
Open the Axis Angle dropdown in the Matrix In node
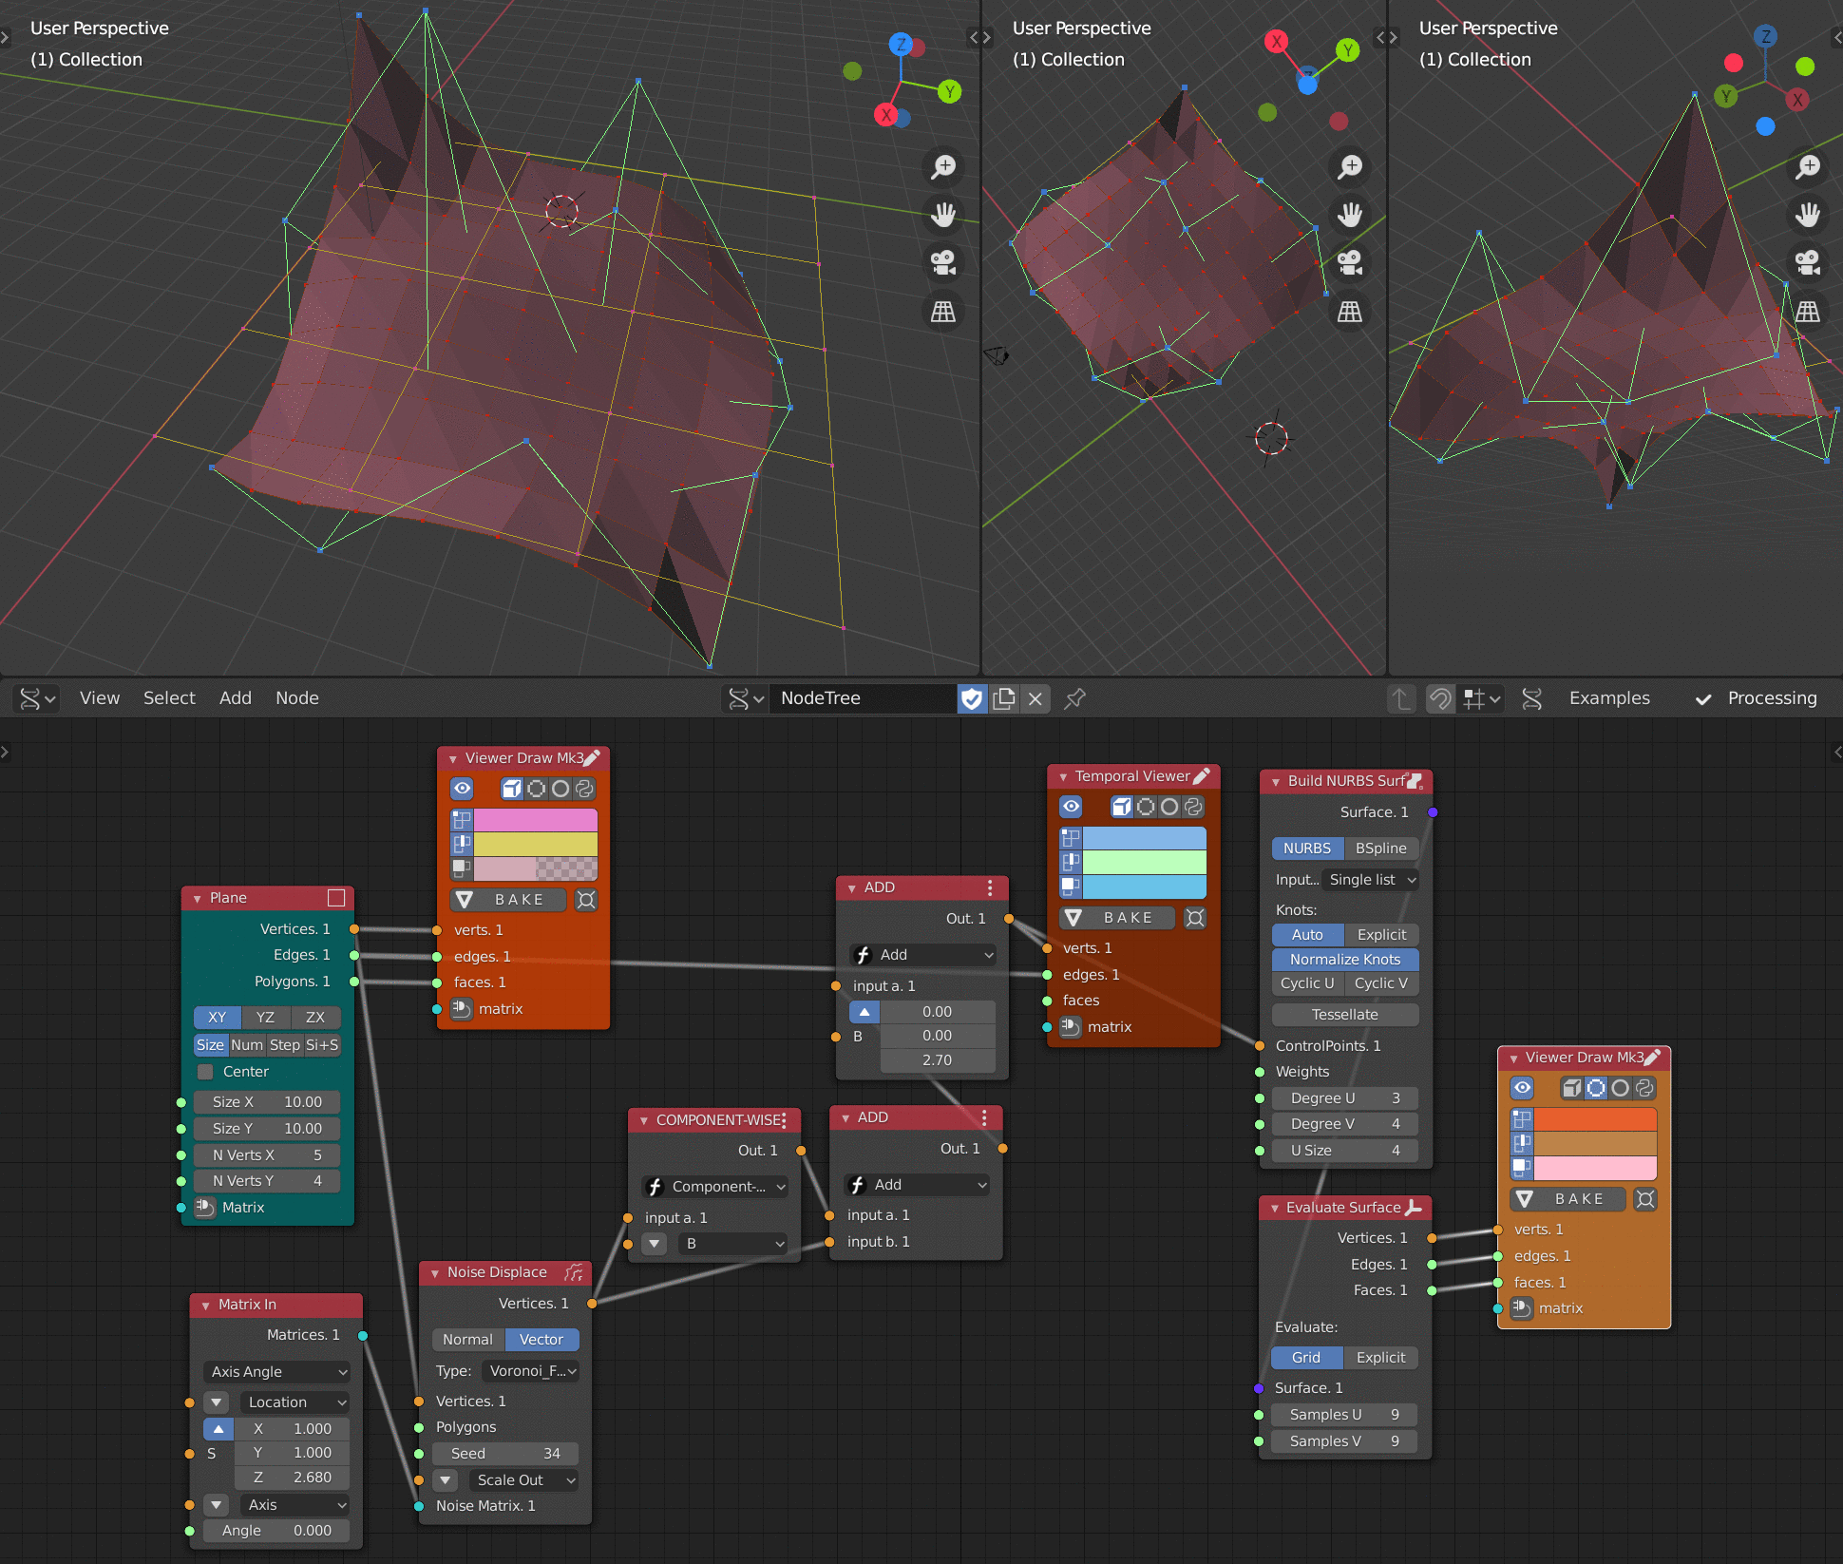(x=277, y=1371)
